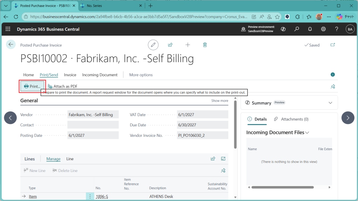The image size is (358, 201).
Task: Toggle the FactBox info pane icon
Action: click(332, 75)
